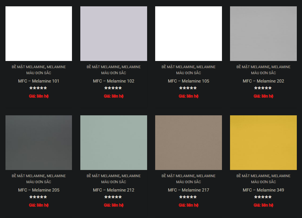This screenshot has height=218, width=302.
Task: Go to 'MFC – Melamine 105' product page
Action: coord(188,81)
